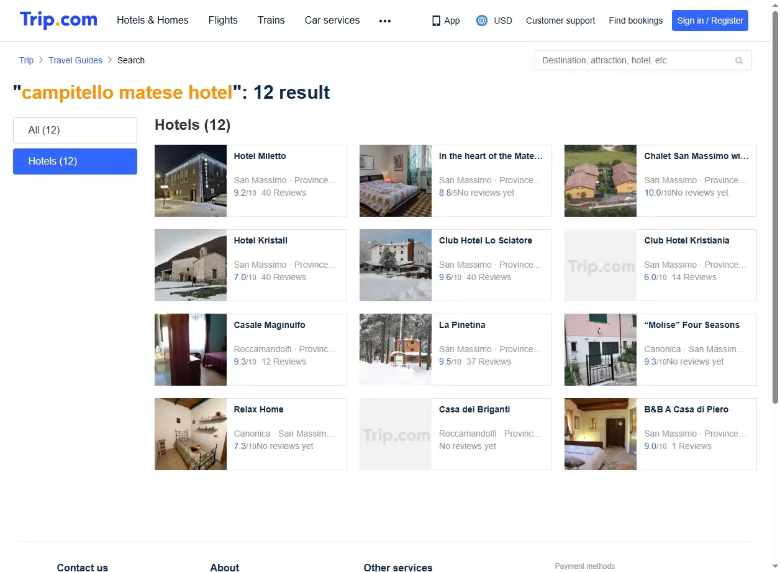Click Club Hotel Kristiania 14 Reviews text
Image resolution: width=780 pixels, height=572 pixels.
click(694, 277)
